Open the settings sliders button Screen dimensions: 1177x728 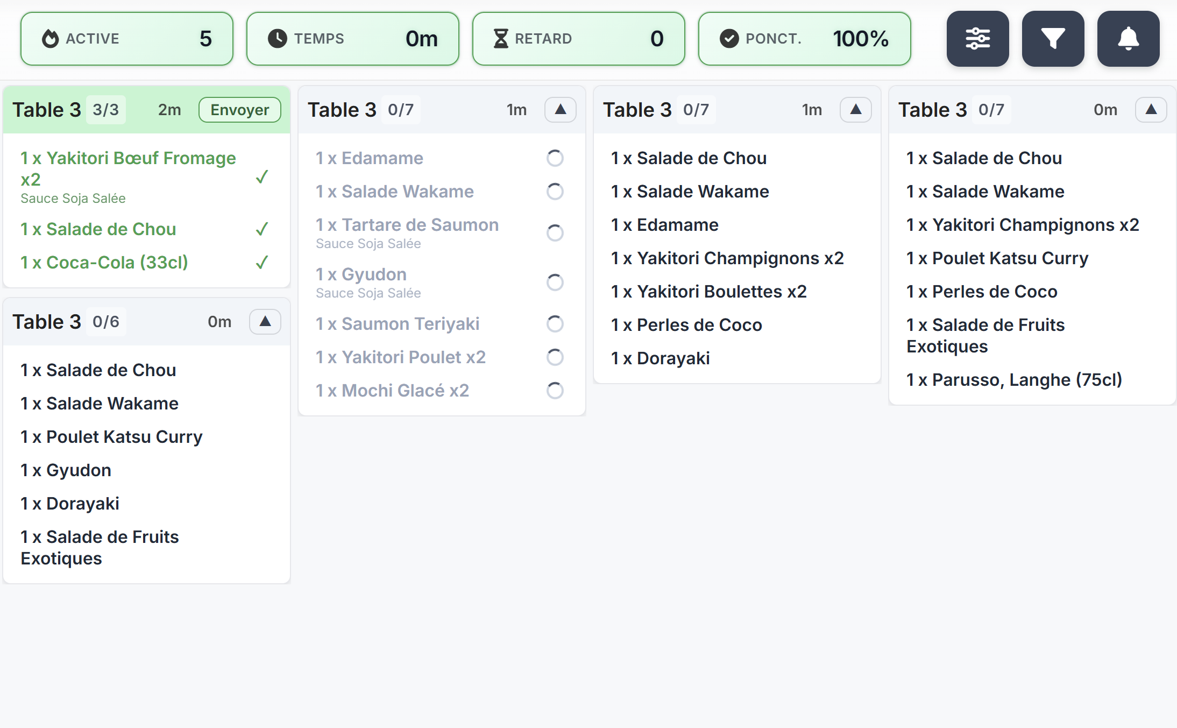(x=977, y=39)
